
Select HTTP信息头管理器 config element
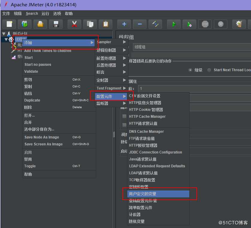(x=158, y=103)
